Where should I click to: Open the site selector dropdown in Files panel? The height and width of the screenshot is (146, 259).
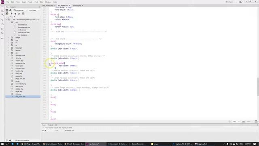point(20,10)
